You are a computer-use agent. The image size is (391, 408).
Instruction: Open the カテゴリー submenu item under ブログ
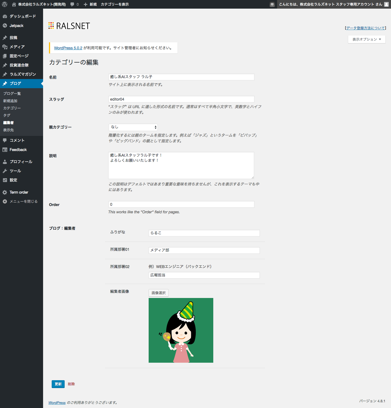pyautogui.click(x=12, y=108)
